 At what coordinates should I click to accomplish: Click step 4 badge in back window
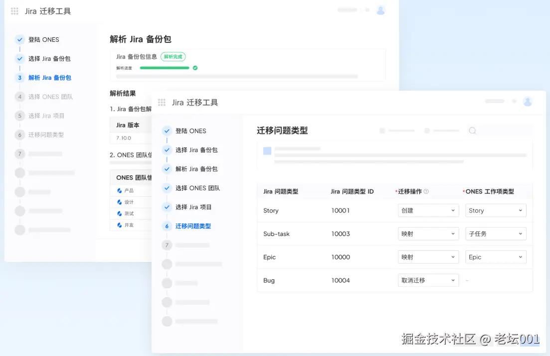click(x=19, y=97)
